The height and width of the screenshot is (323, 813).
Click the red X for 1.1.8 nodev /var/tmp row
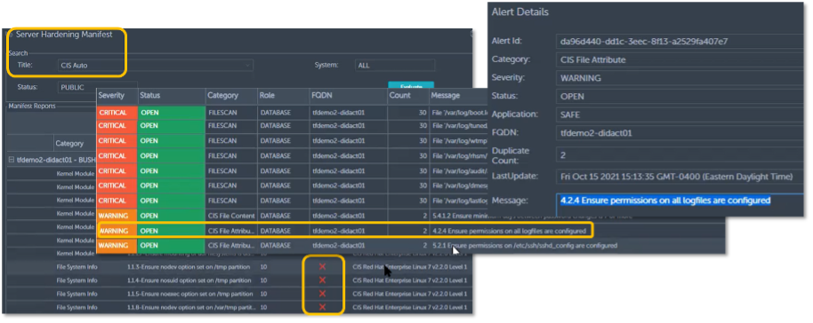(x=322, y=307)
